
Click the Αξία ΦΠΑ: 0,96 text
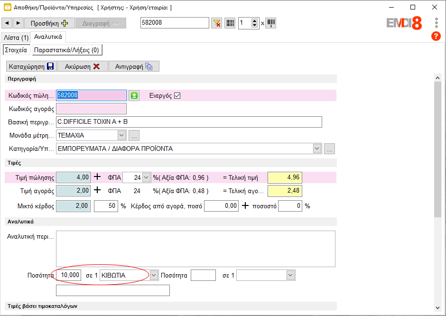183,178
